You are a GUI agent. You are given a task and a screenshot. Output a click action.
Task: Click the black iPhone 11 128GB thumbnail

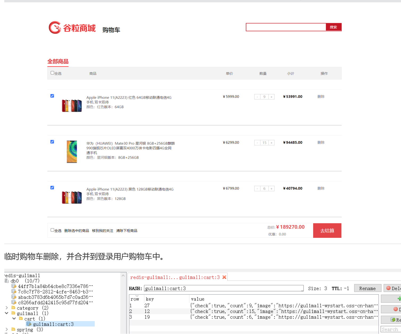tap(72, 197)
